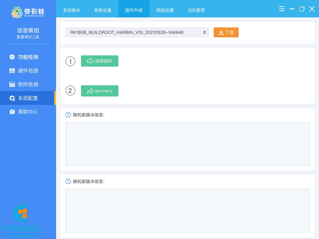Click the green 选择固件 button

[x=100, y=61]
